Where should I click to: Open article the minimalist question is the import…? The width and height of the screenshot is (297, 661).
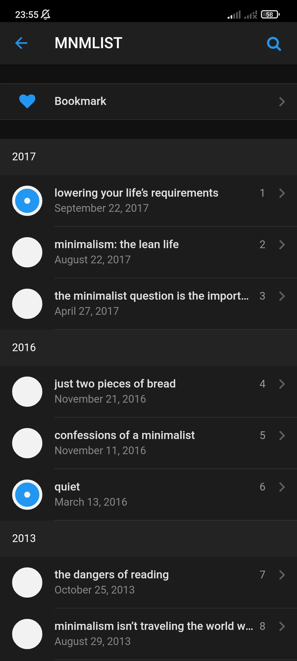click(x=148, y=304)
